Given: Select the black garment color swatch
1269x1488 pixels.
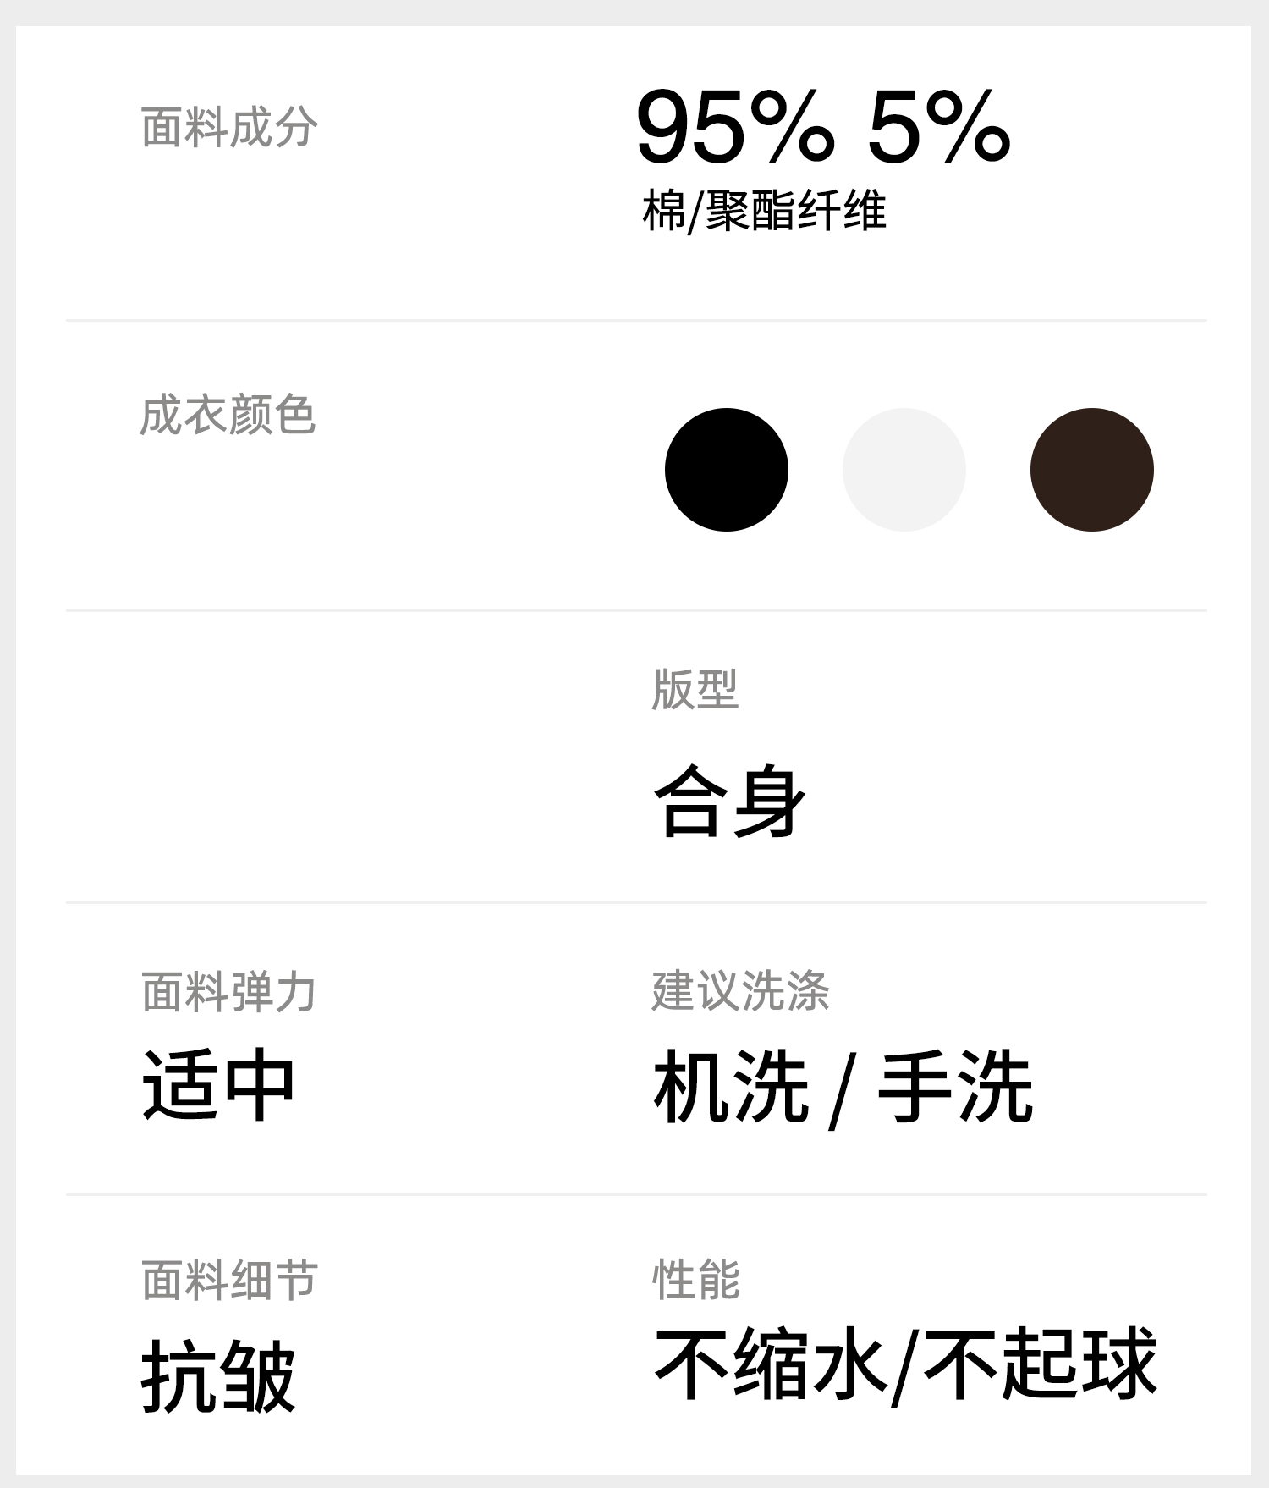Looking at the screenshot, I should [x=726, y=470].
